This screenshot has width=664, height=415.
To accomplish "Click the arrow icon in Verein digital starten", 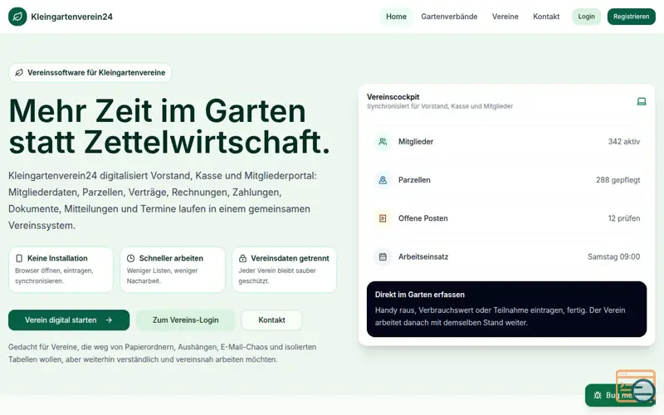I will click(109, 320).
